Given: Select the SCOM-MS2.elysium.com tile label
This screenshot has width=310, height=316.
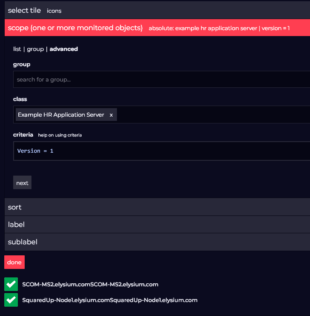Looking at the screenshot, I should [x=90, y=284].
